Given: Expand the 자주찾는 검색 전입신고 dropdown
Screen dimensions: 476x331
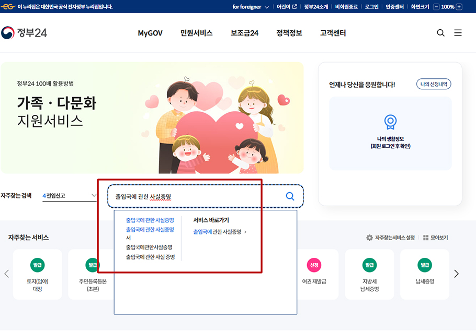Looking at the screenshot, I should click(x=70, y=196).
